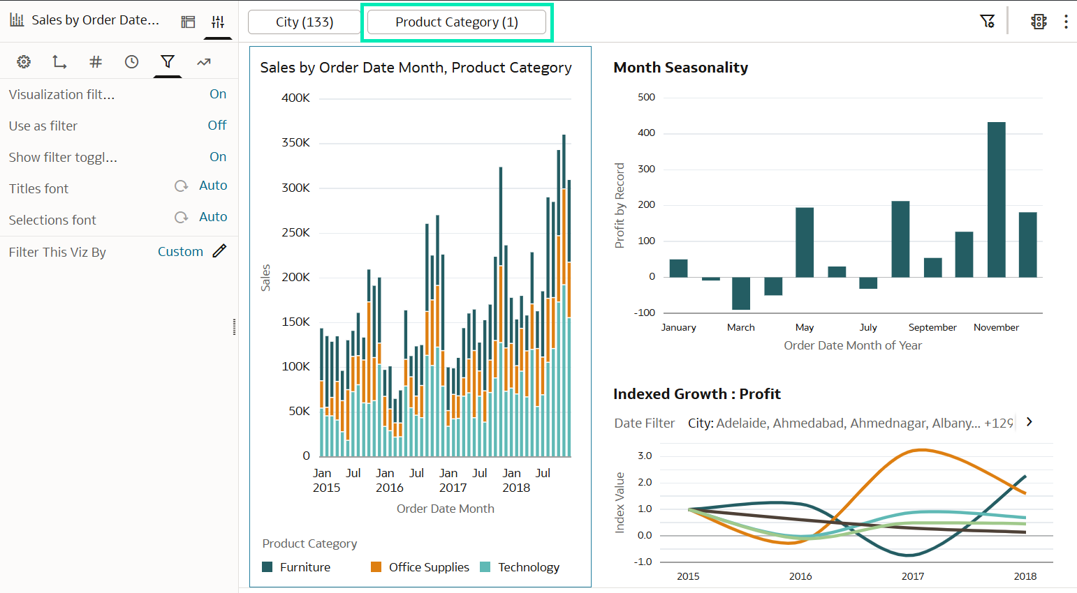
Task: Click the bar chart visualization icon
Action: click(x=17, y=20)
